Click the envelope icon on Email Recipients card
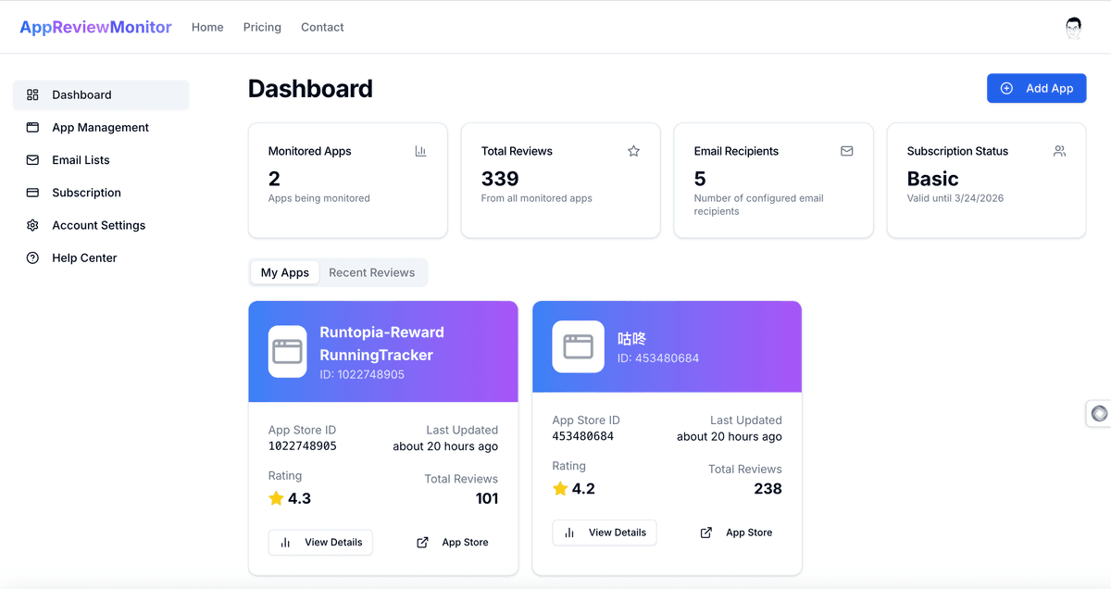The image size is (1111, 589). click(x=846, y=151)
